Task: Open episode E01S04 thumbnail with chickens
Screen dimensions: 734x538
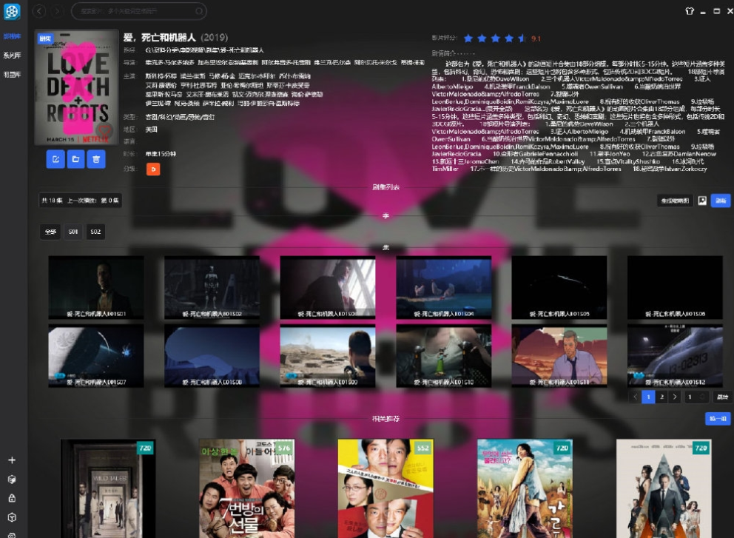Action: [444, 288]
